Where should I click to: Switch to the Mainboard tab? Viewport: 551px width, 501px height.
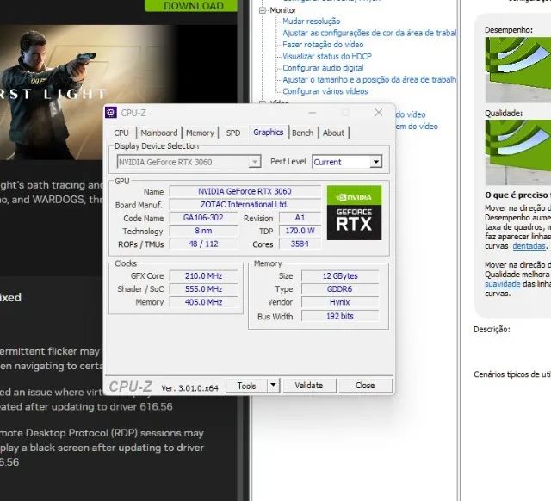158,133
